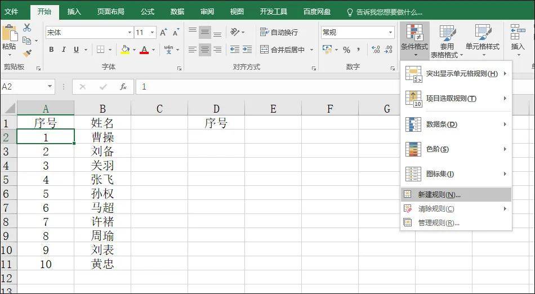This screenshot has width=535, height=294.
Task: Click the yellow fill color bucket
Action: pyautogui.click(x=125, y=50)
